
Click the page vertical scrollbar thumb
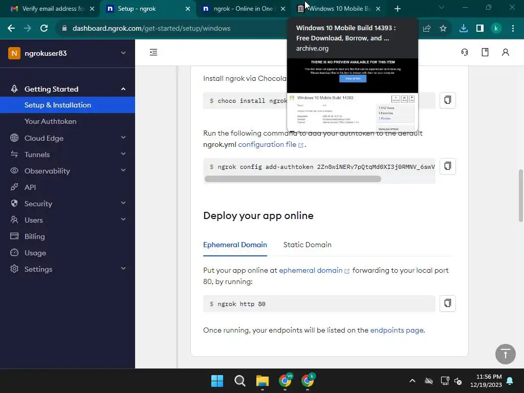click(520, 196)
